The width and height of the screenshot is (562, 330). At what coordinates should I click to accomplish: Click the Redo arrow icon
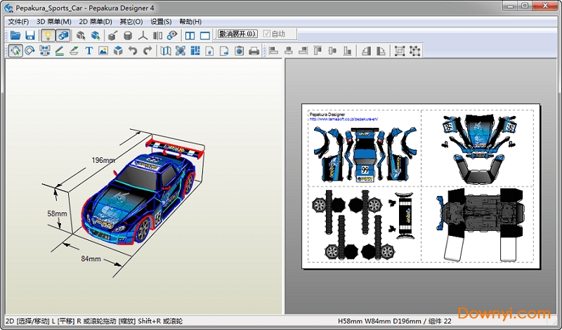(148, 51)
